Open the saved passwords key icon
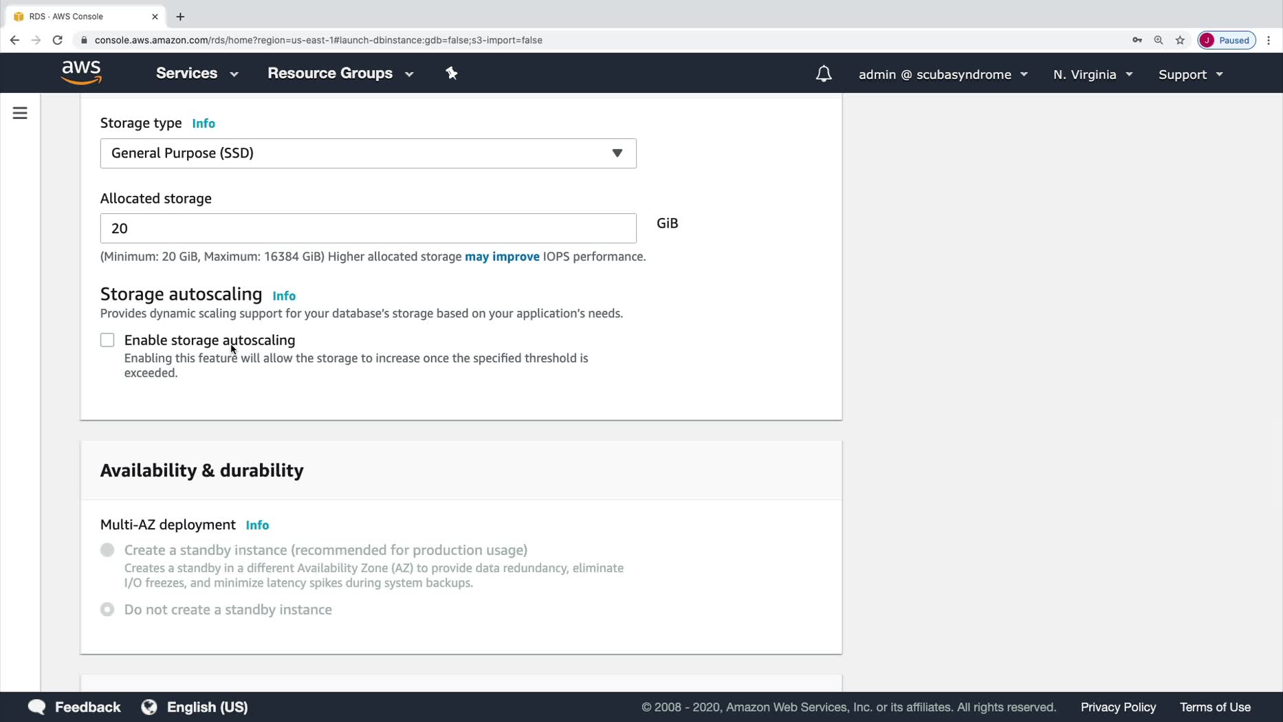The height and width of the screenshot is (722, 1283). coord(1137,40)
